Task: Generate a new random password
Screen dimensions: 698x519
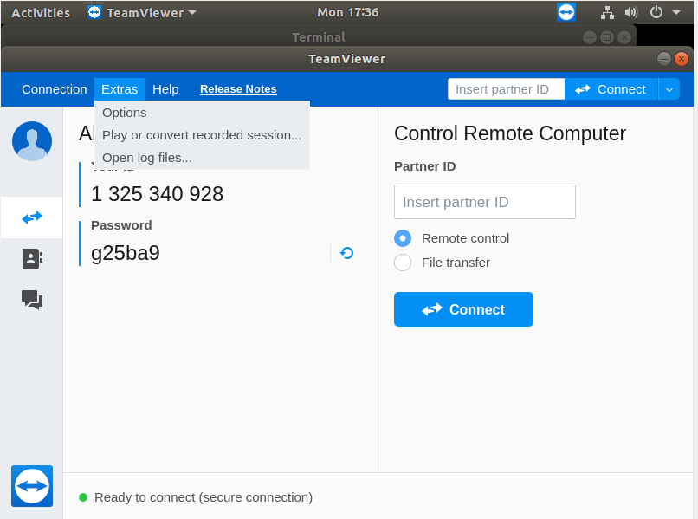Action: tap(346, 253)
